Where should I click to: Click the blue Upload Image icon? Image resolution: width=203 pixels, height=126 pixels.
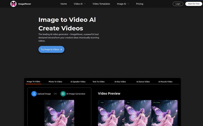point(34,94)
